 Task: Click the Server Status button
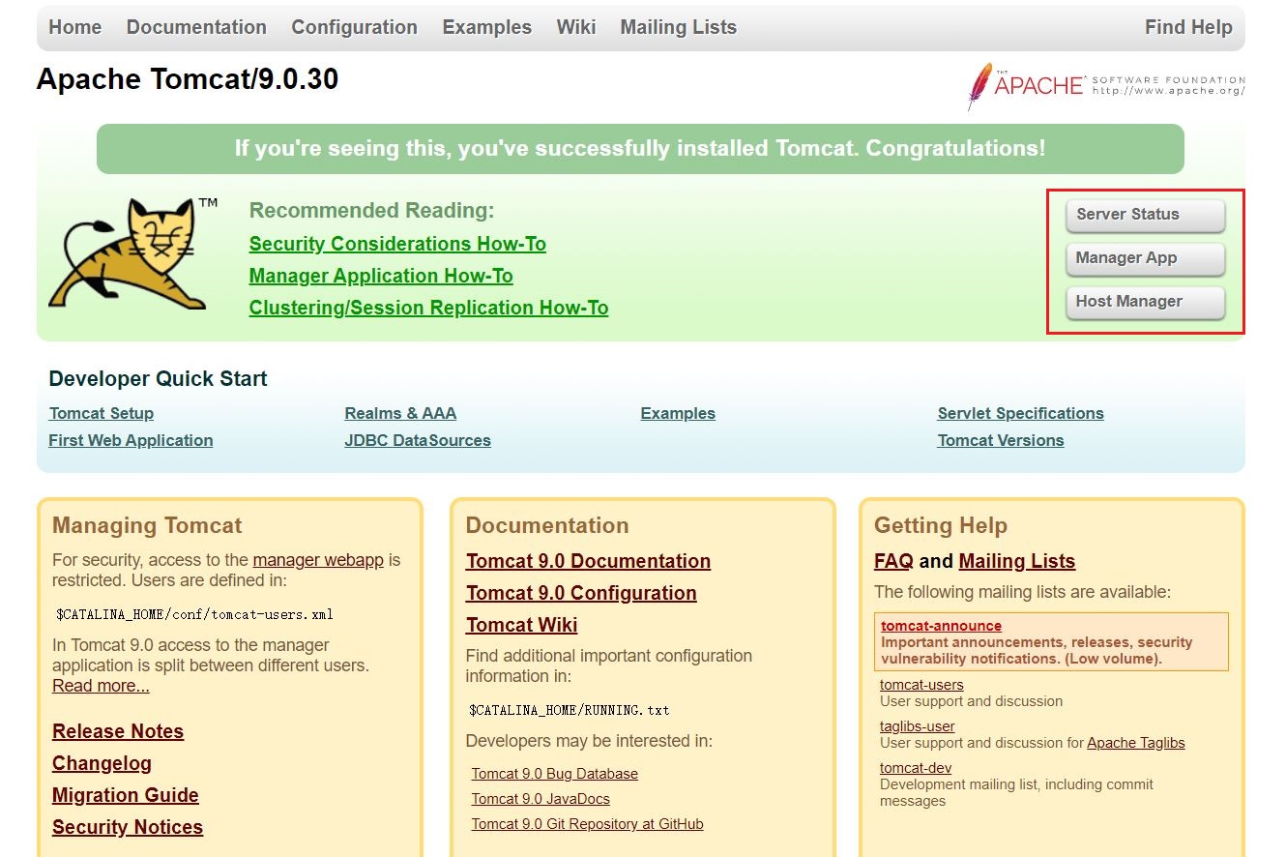(1145, 215)
